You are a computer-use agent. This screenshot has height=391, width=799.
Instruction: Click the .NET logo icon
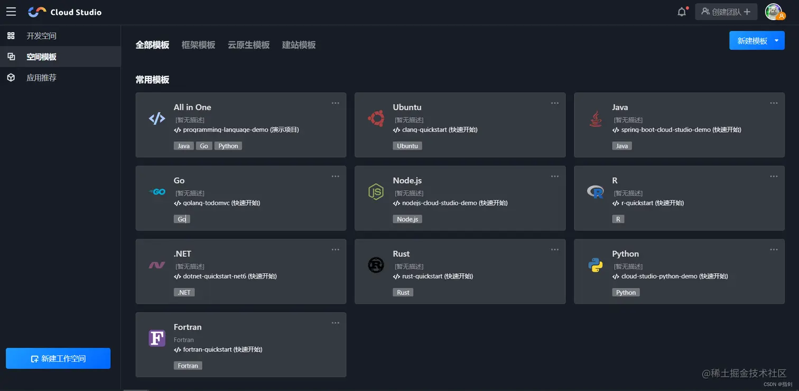click(157, 265)
